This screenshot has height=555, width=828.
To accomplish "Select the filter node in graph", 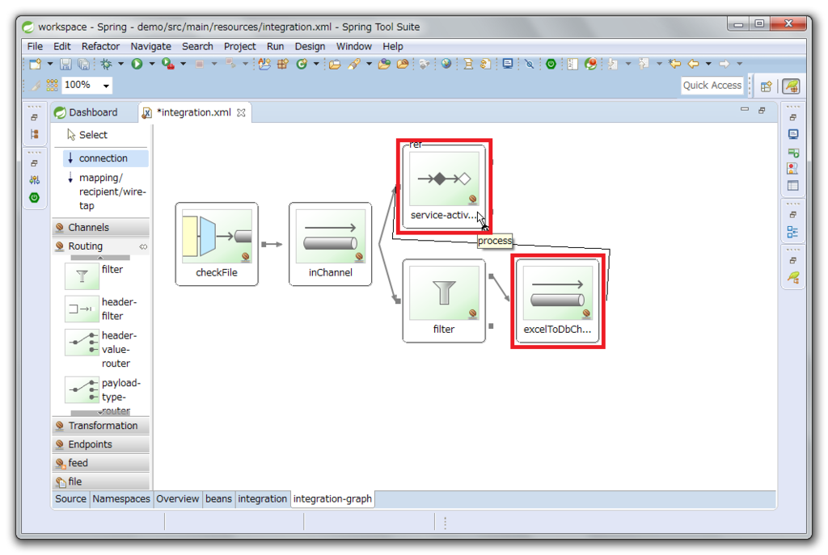I will pos(444,301).
